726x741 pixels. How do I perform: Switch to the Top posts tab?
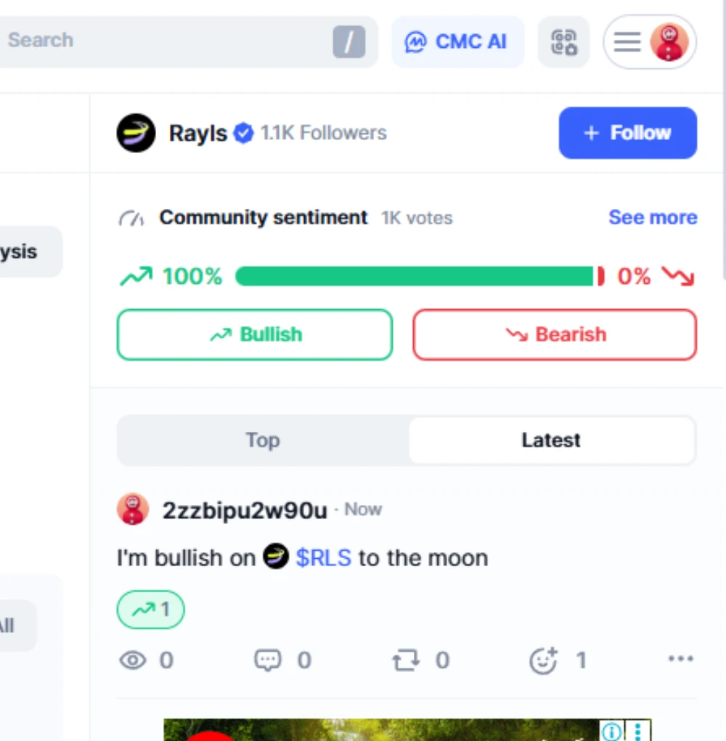pos(263,440)
